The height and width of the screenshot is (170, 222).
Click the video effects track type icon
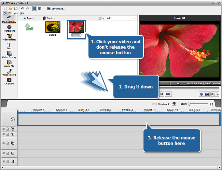click(x=13, y=129)
